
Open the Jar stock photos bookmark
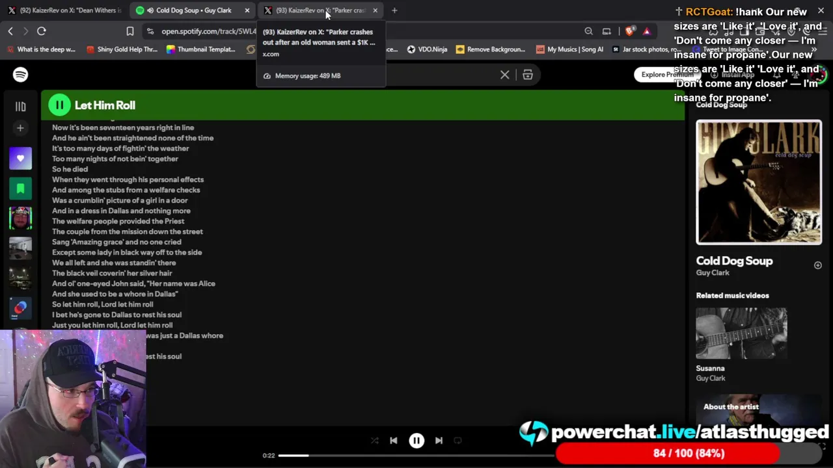tap(646, 49)
